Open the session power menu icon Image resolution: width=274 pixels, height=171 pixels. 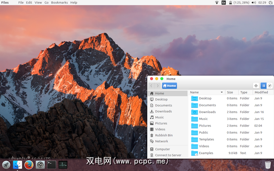point(270,2)
